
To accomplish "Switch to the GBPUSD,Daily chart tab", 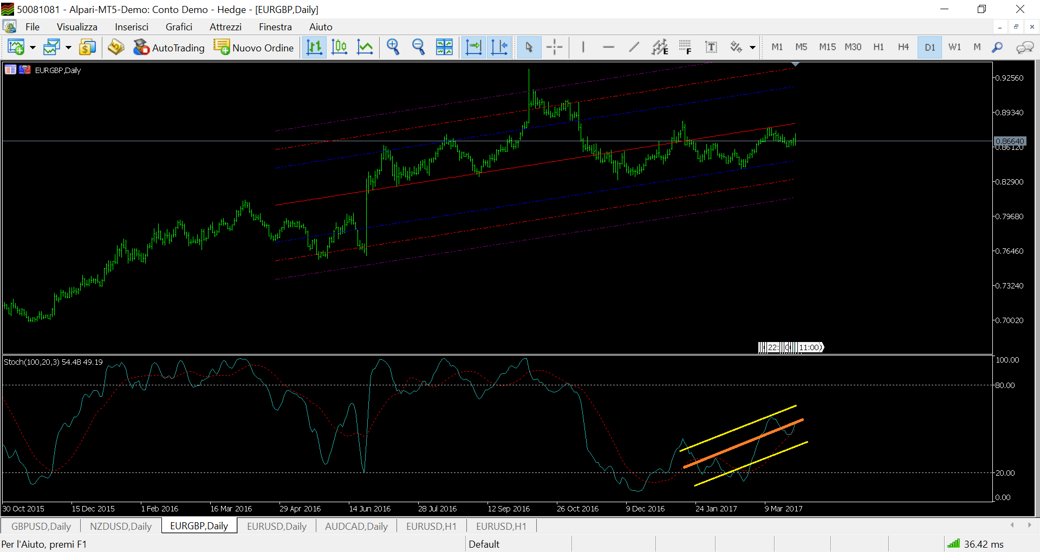I will pos(41,526).
